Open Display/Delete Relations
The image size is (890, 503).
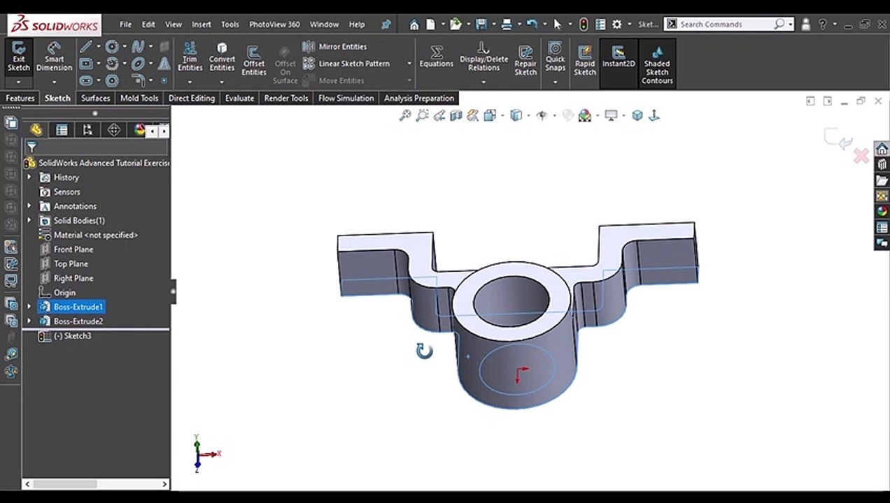[x=483, y=57]
